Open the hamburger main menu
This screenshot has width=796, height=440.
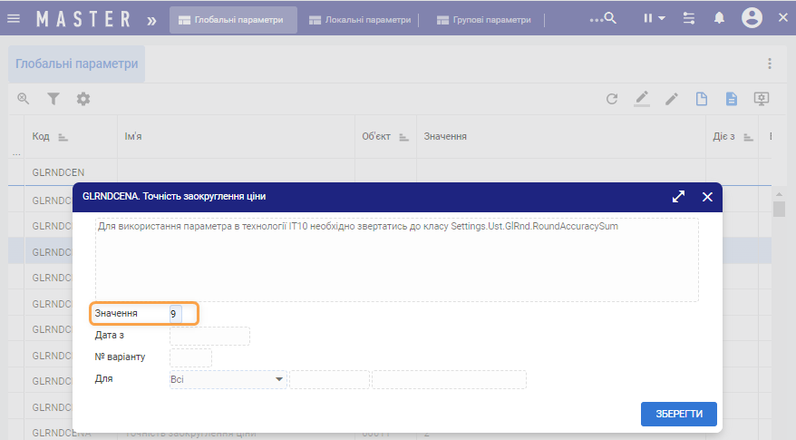pyautogui.click(x=14, y=18)
